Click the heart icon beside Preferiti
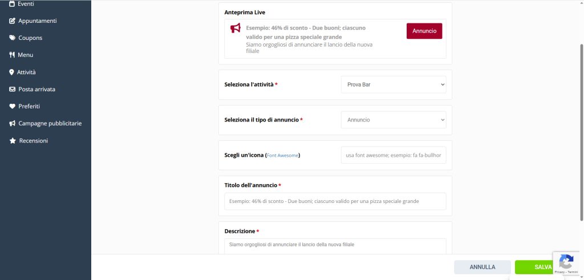584x280 pixels. pos(13,107)
